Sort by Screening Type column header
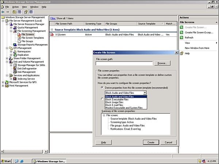This screenshot has width=219, height=164. pyautogui.click(x=94, y=24)
